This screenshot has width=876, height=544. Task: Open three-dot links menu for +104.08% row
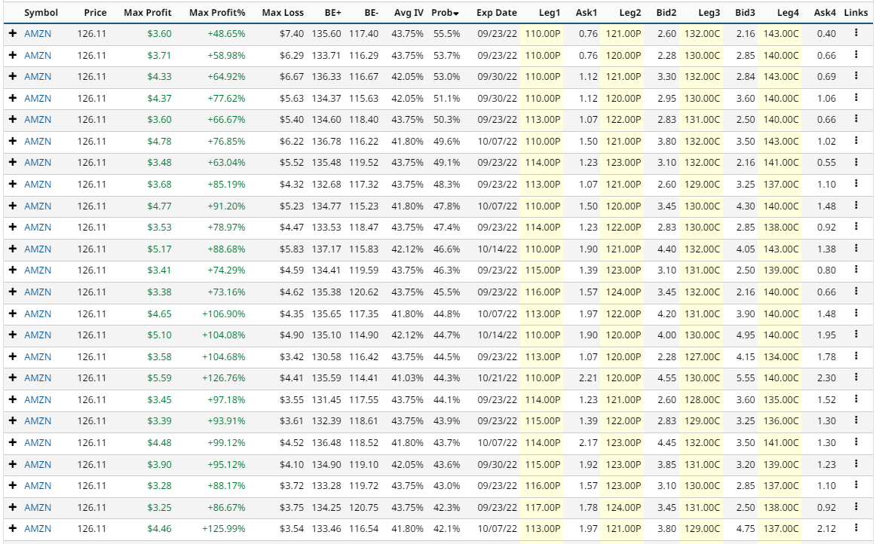(856, 335)
